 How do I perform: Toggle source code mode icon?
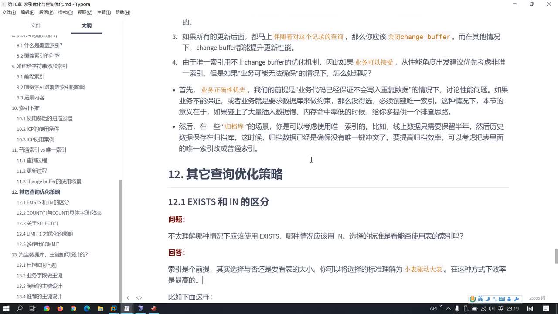click(139, 298)
